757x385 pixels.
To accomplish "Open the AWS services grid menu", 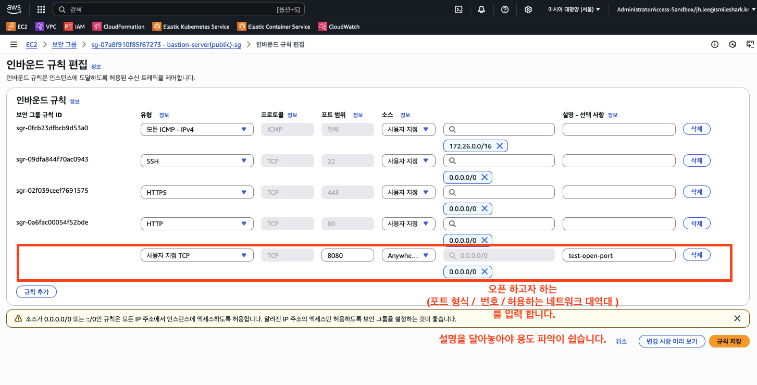I will [41, 9].
